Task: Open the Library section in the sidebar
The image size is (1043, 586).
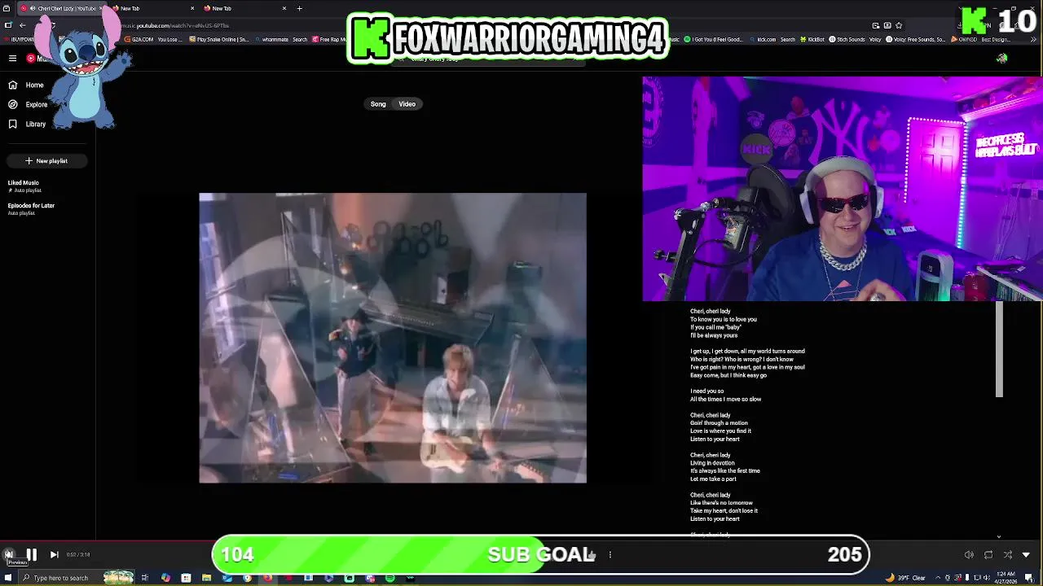Action: 28,124
